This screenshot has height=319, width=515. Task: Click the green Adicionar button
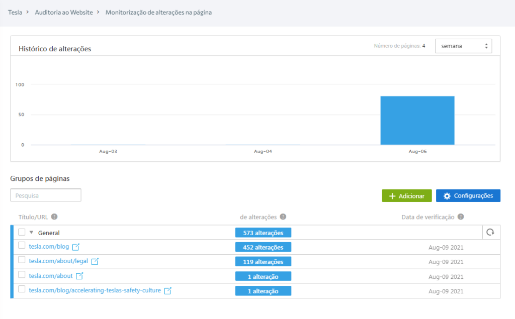point(406,196)
